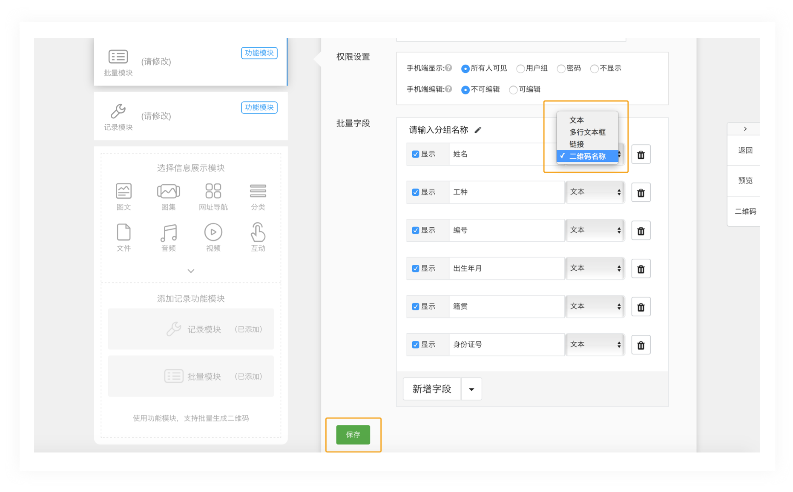Edit the 籍贯 field name input
Viewport: 793px width, 492px height.
tap(507, 306)
